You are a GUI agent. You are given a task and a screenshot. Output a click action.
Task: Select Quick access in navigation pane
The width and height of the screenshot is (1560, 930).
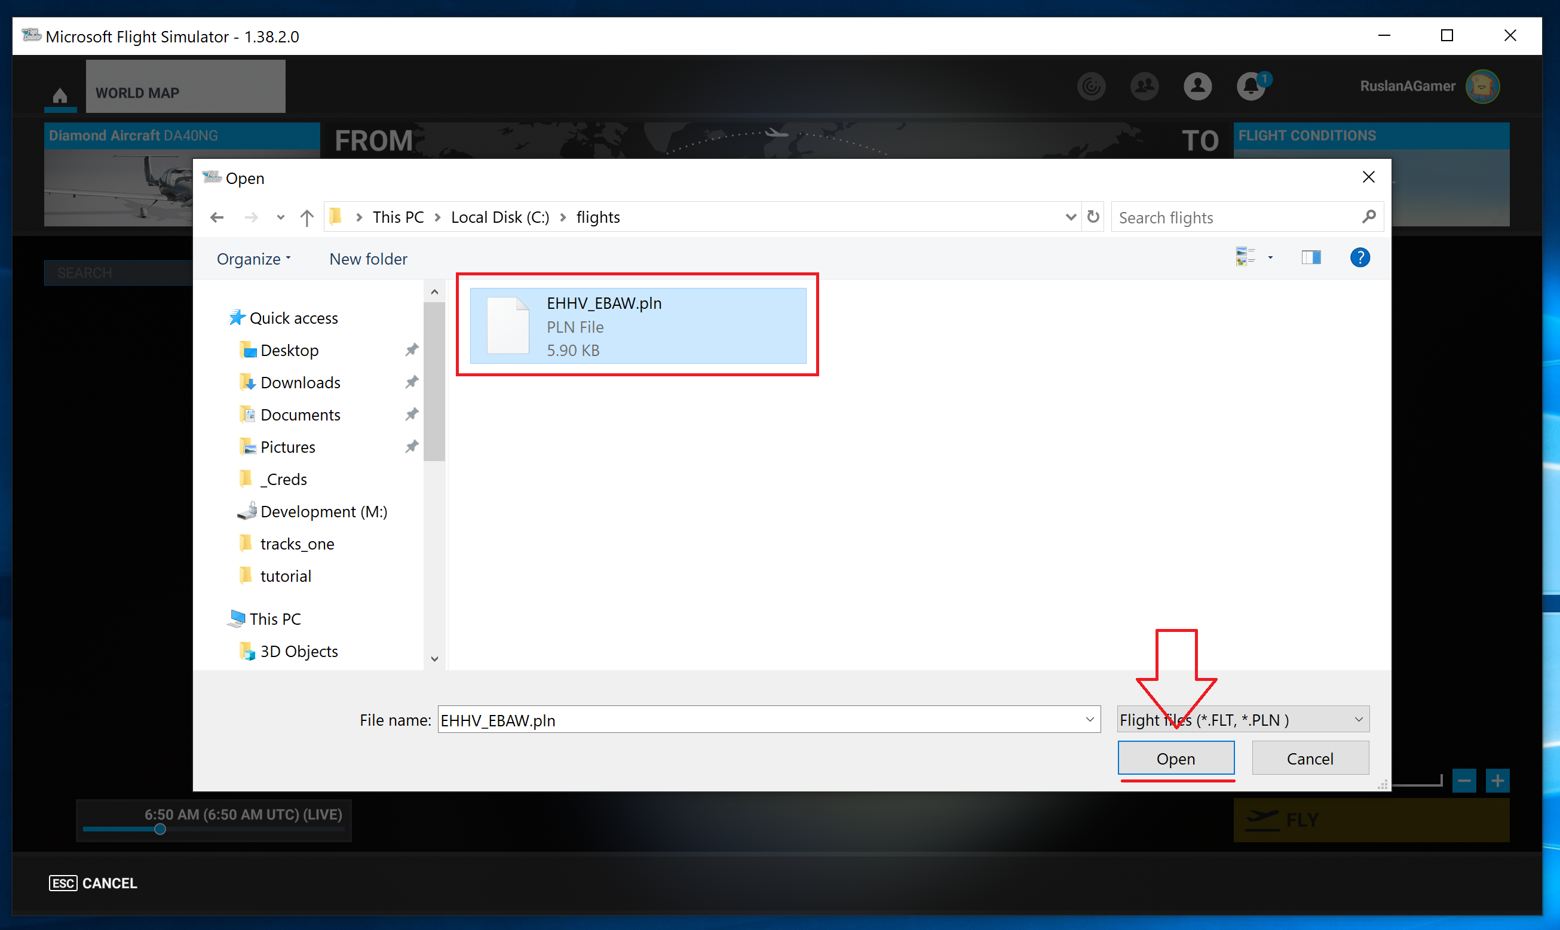tap(283, 318)
